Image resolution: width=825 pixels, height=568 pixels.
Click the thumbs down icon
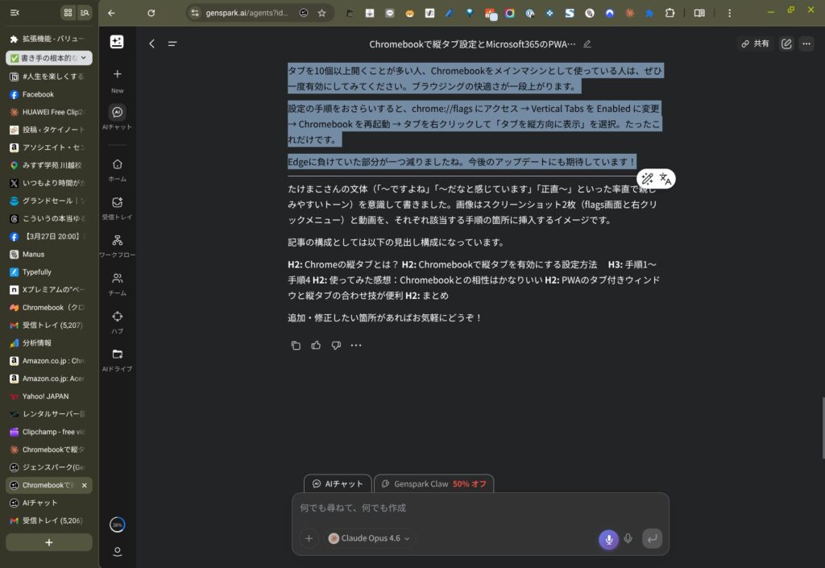336,346
